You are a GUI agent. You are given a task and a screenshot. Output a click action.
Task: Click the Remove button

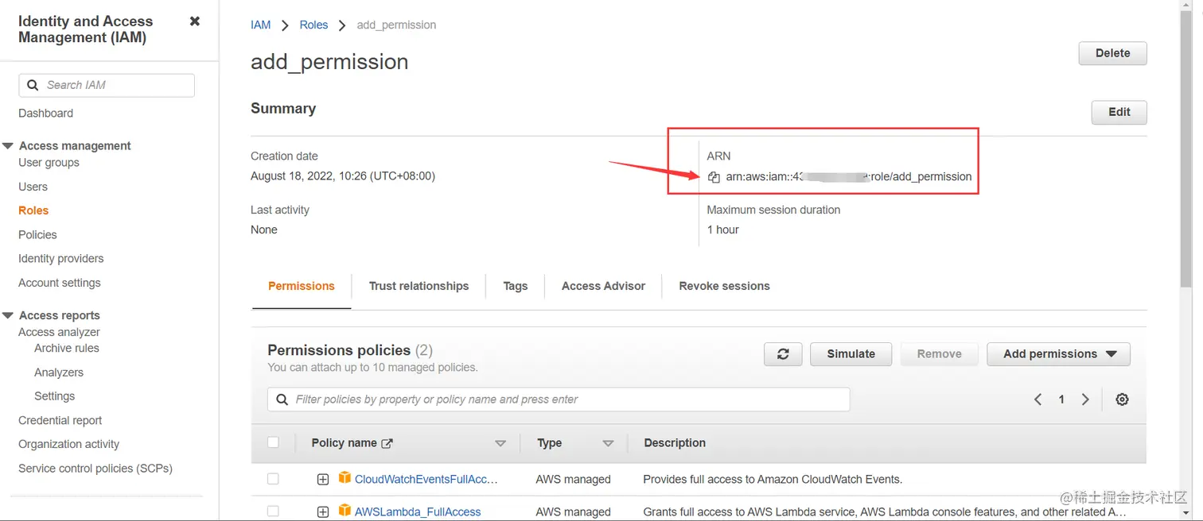[x=939, y=354]
